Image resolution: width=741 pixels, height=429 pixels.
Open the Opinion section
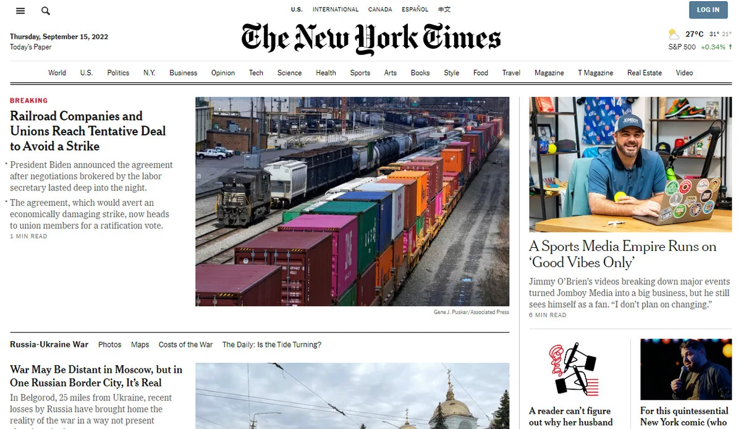223,73
